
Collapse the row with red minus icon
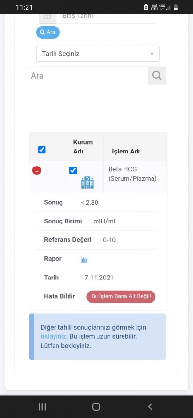pyautogui.click(x=37, y=170)
